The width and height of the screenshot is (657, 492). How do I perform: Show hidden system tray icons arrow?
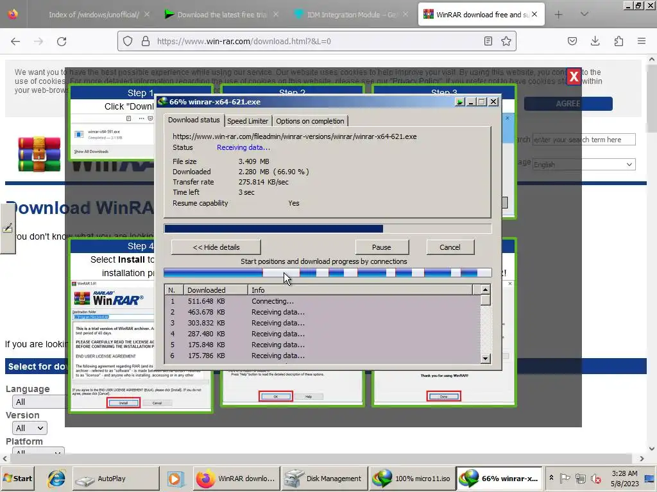coord(551,478)
